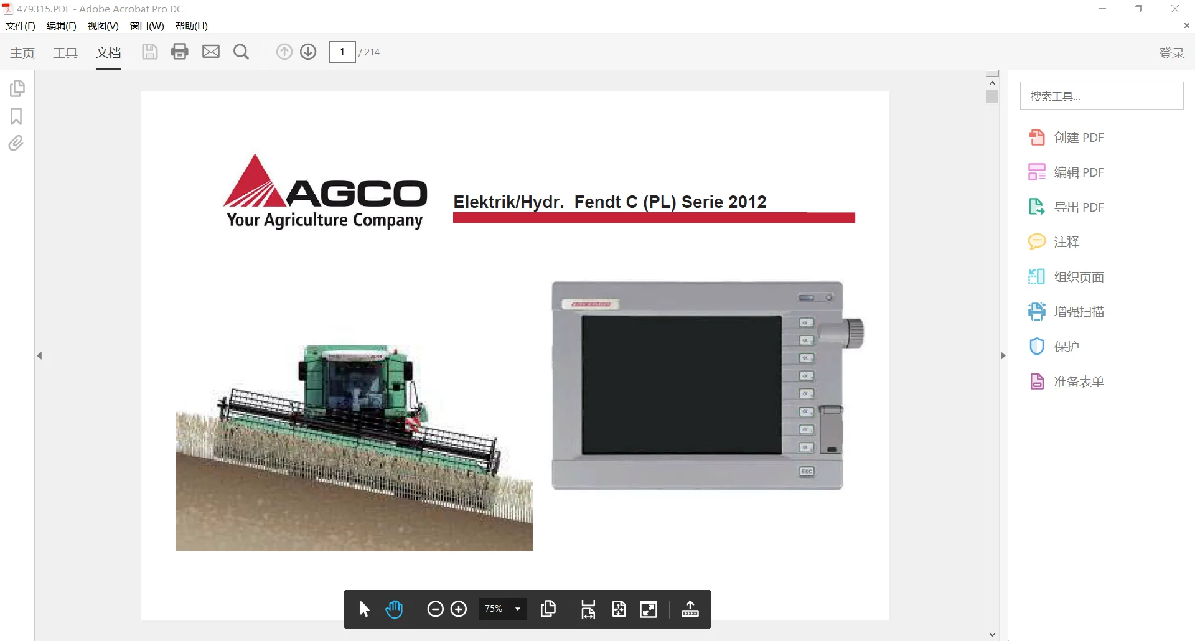Open the bookmarks panel
1195x641 pixels.
click(x=16, y=116)
